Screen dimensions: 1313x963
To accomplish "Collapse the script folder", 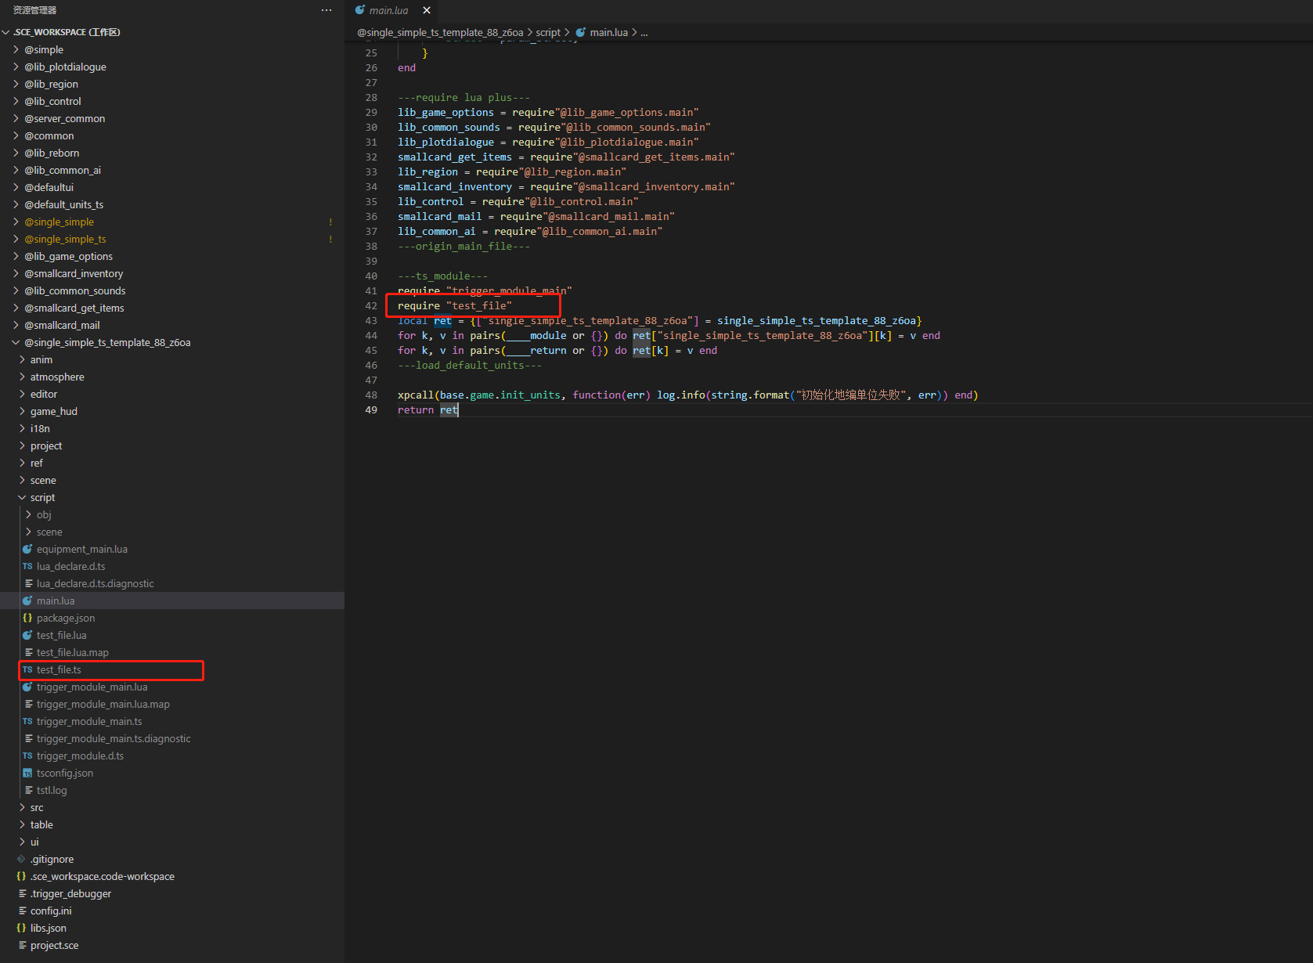I will pos(22,497).
